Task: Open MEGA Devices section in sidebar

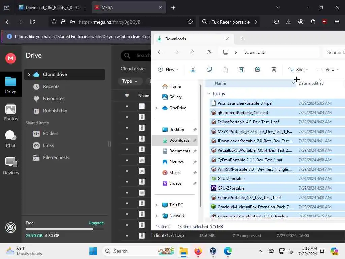Action: 11,166
